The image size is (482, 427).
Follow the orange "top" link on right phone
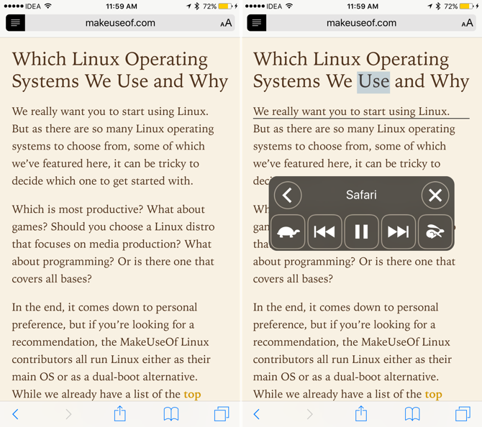tap(433, 395)
